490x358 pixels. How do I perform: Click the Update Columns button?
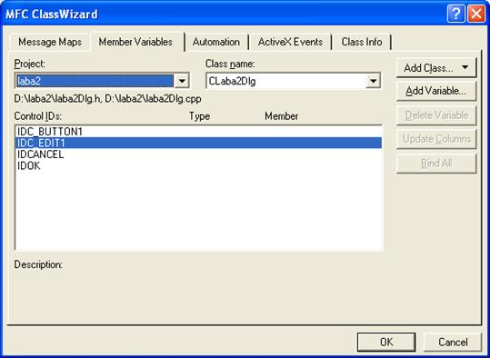pos(436,139)
